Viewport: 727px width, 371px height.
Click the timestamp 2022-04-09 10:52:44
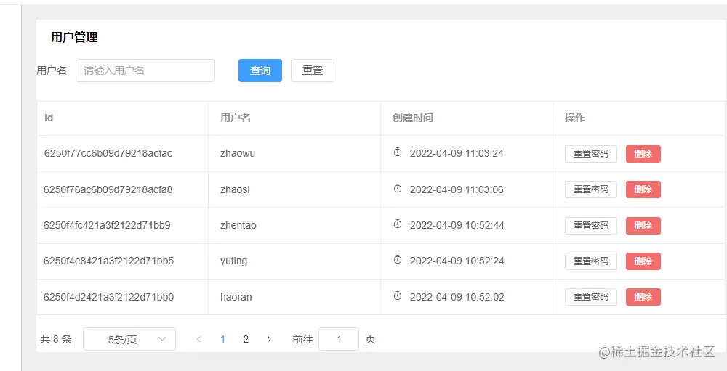(457, 225)
